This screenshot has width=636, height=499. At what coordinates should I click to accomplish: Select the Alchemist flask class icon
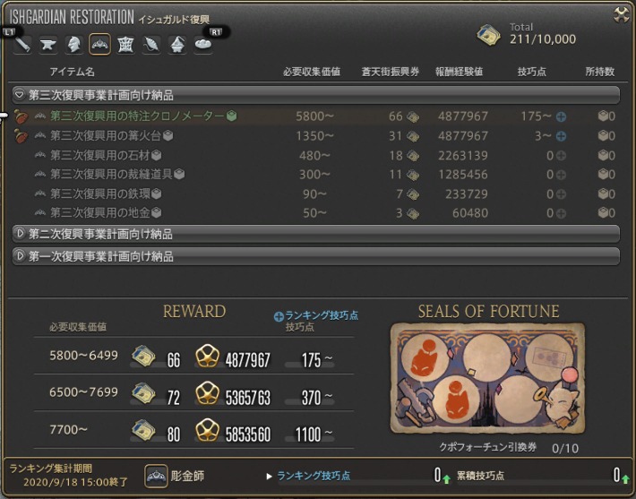click(177, 44)
